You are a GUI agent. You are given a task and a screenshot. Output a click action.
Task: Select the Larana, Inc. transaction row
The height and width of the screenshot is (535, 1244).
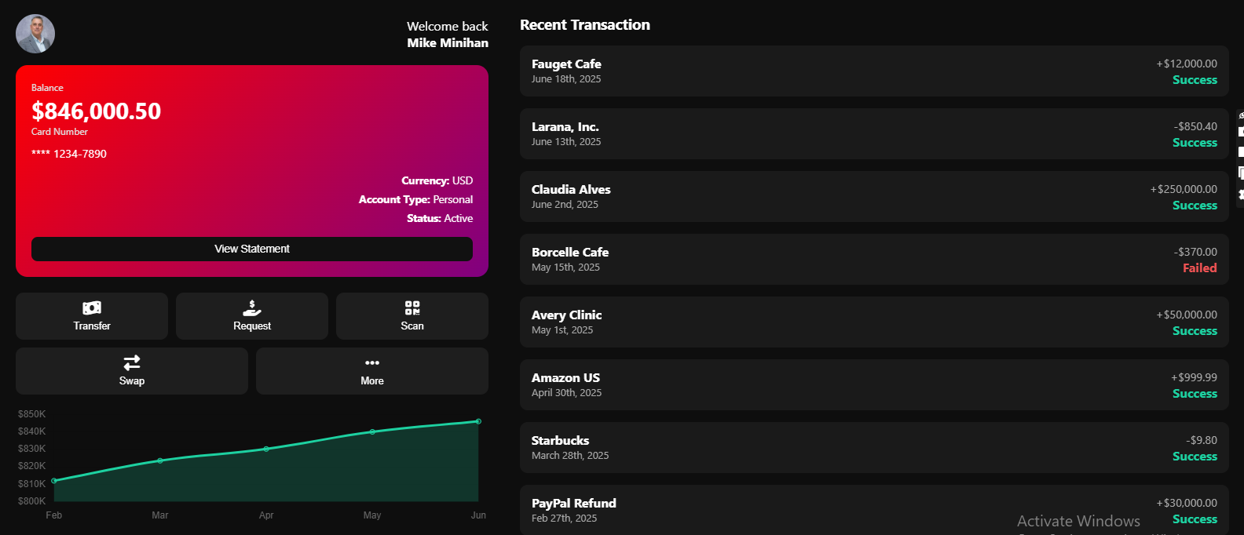tap(874, 133)
